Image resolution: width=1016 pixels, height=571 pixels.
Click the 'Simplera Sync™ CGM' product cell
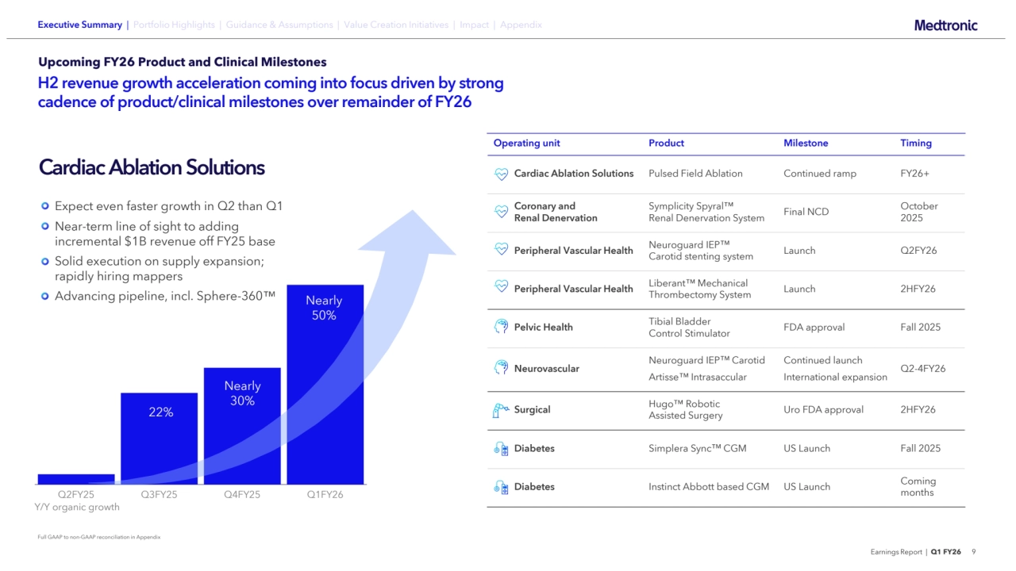[x=698, y=448]
